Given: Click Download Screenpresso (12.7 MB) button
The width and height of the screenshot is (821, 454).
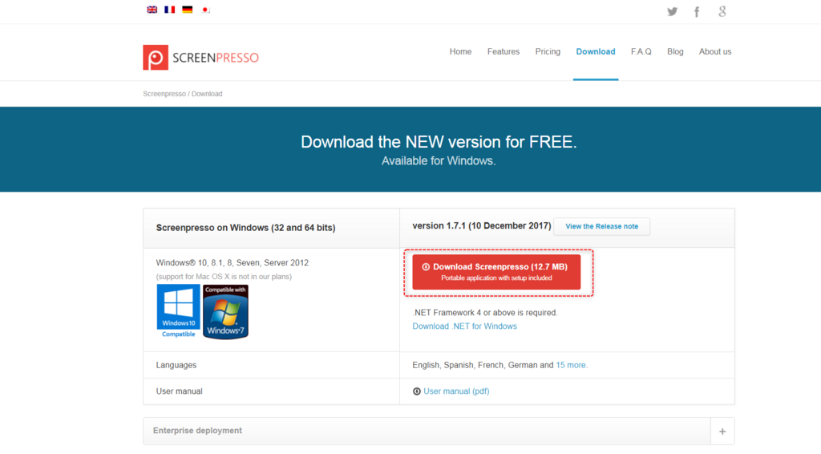Looking at the screenshot, I should coord(496,272).
